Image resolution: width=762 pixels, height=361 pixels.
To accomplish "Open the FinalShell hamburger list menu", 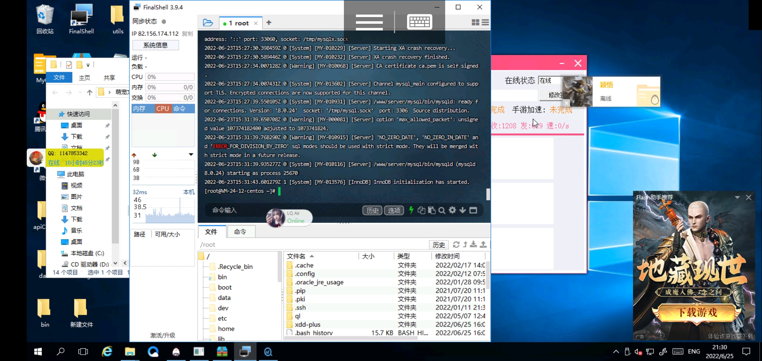I will (486, 22).
